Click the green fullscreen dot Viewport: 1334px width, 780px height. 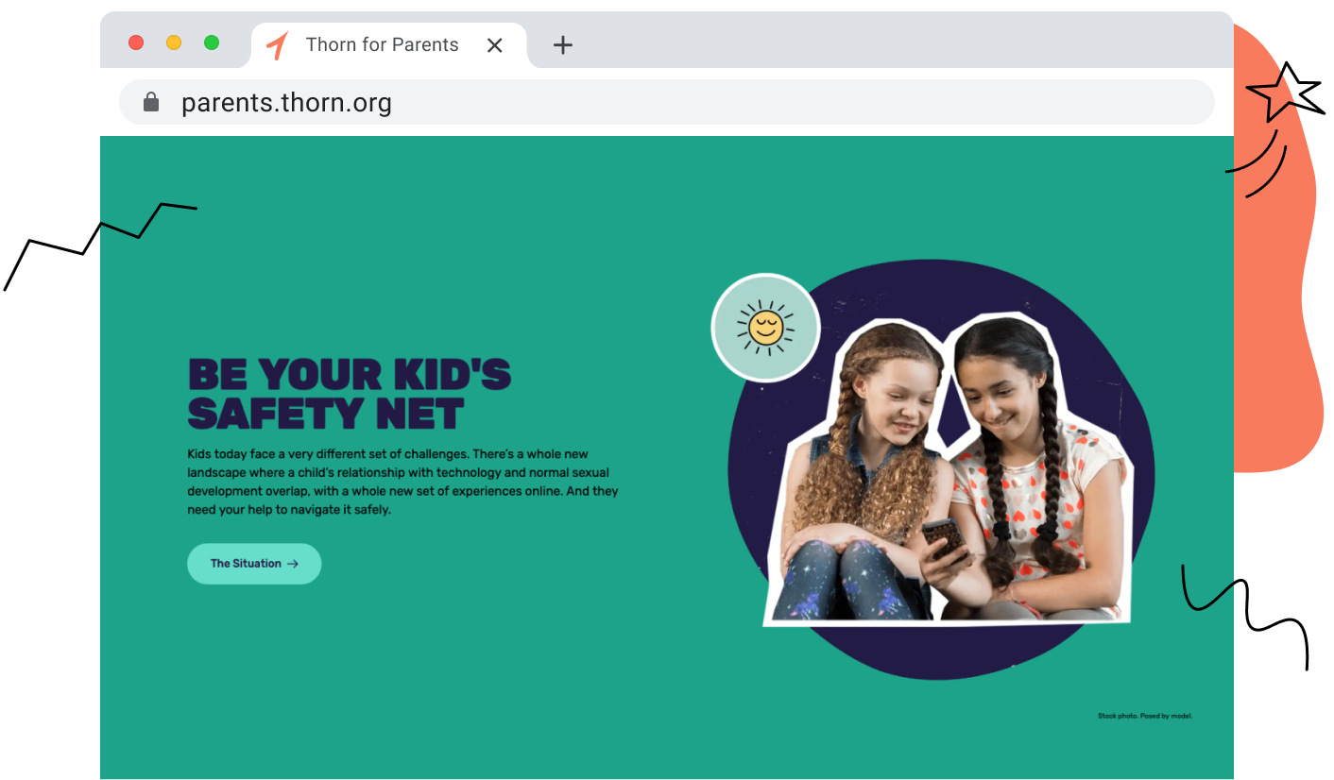point(212,42)
